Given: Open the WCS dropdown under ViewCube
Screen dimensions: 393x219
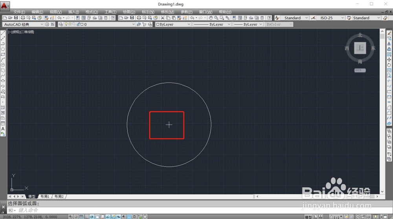Looking at the screenshot, I should [x=360, y=70].
